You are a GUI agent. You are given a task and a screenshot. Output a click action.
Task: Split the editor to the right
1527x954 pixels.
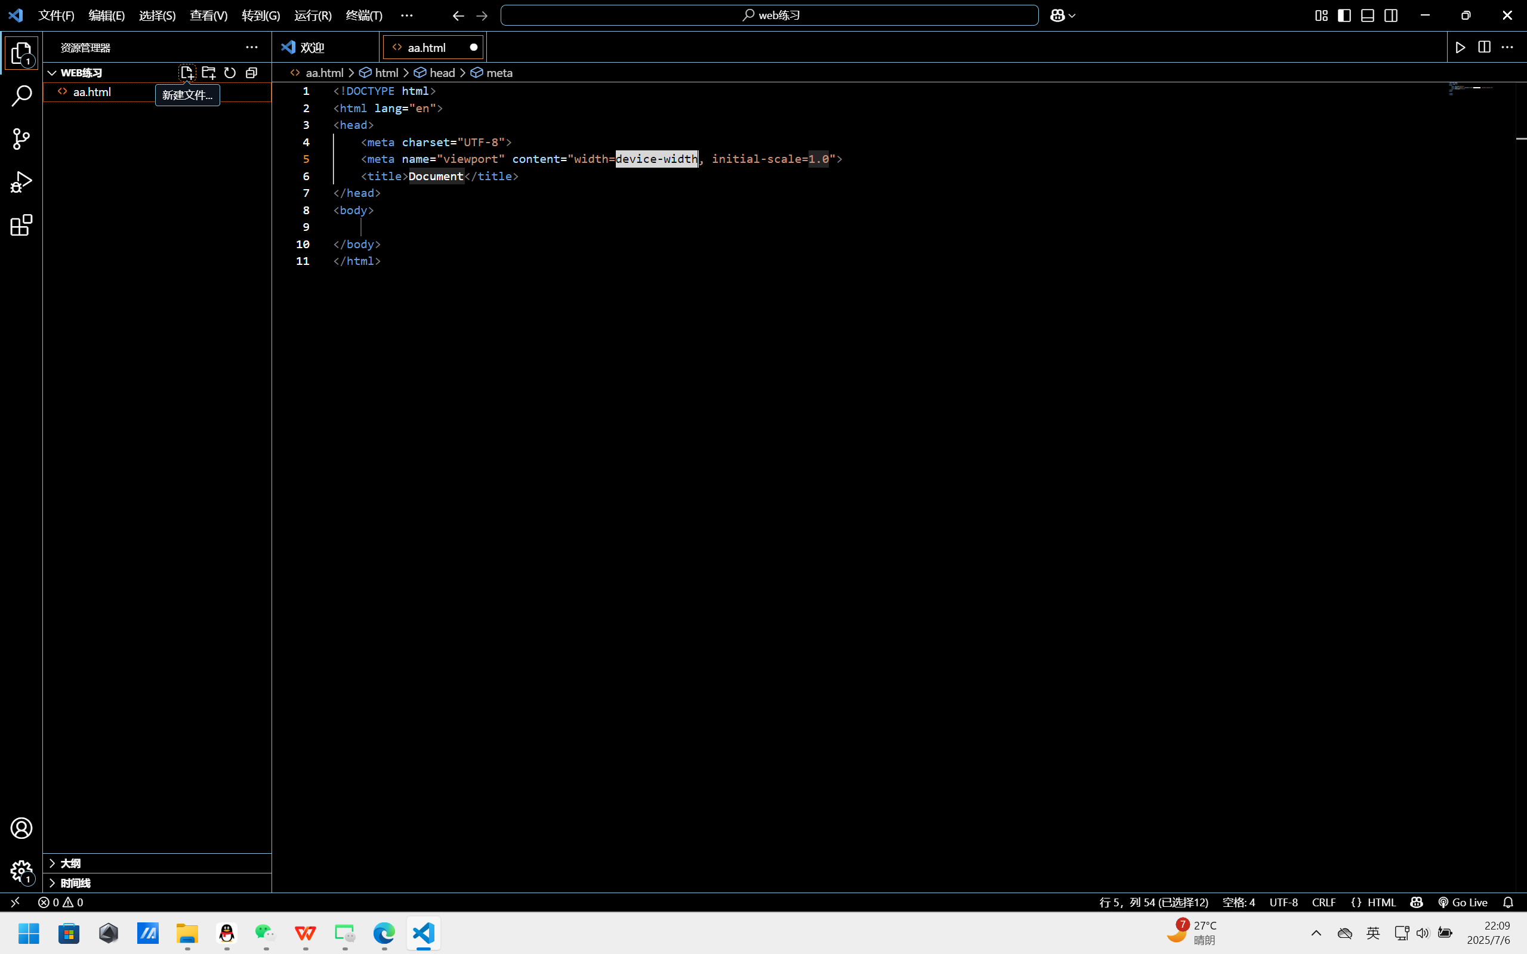point(1484,47)
